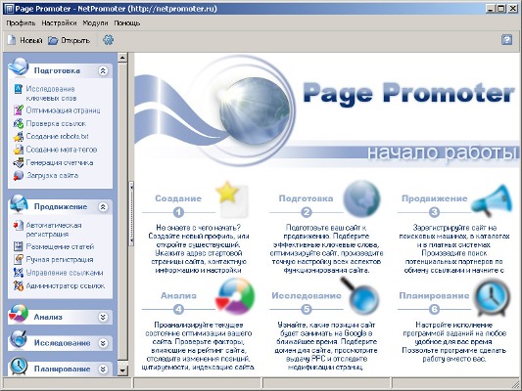Click the Открыть toolbar button

[69, 40]
